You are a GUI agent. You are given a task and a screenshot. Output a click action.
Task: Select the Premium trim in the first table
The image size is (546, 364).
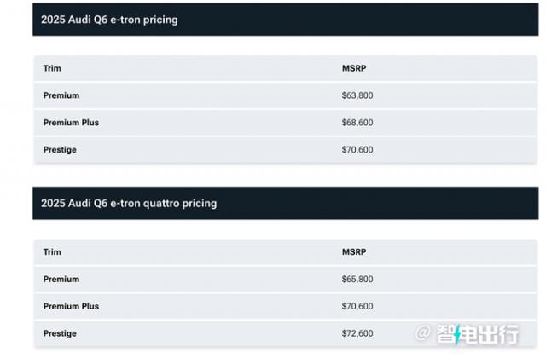[x=61, y=95]
